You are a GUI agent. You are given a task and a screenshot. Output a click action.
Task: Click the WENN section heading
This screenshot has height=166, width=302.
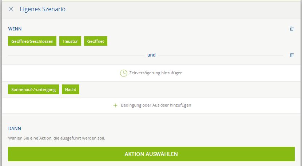tap(15, 29)
